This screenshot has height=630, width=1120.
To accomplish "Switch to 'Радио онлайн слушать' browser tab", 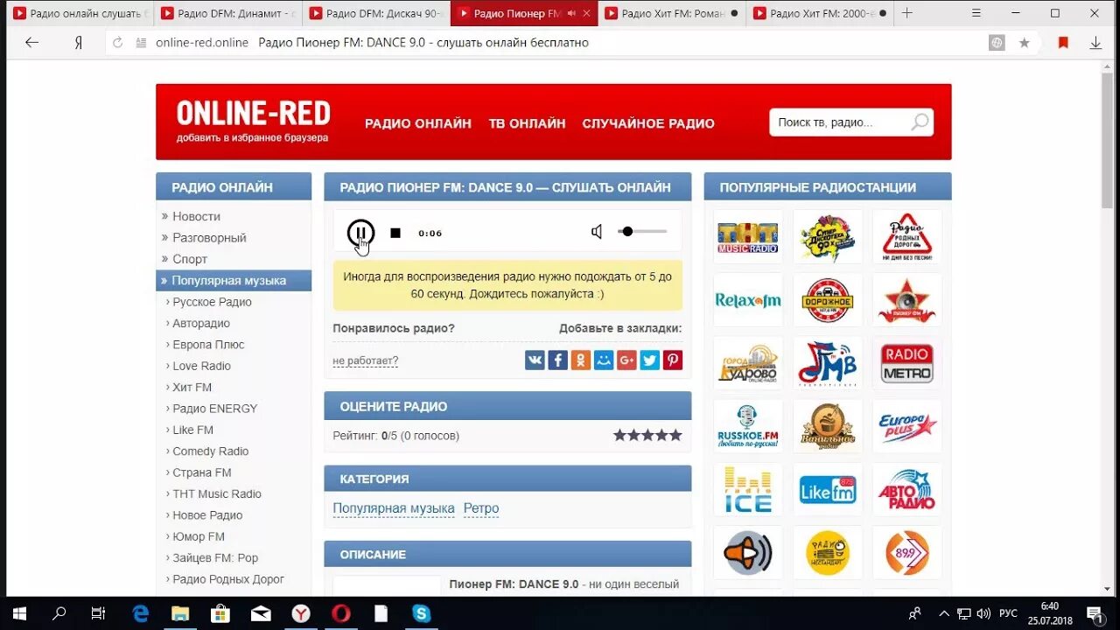I will [x=80, y=13].
